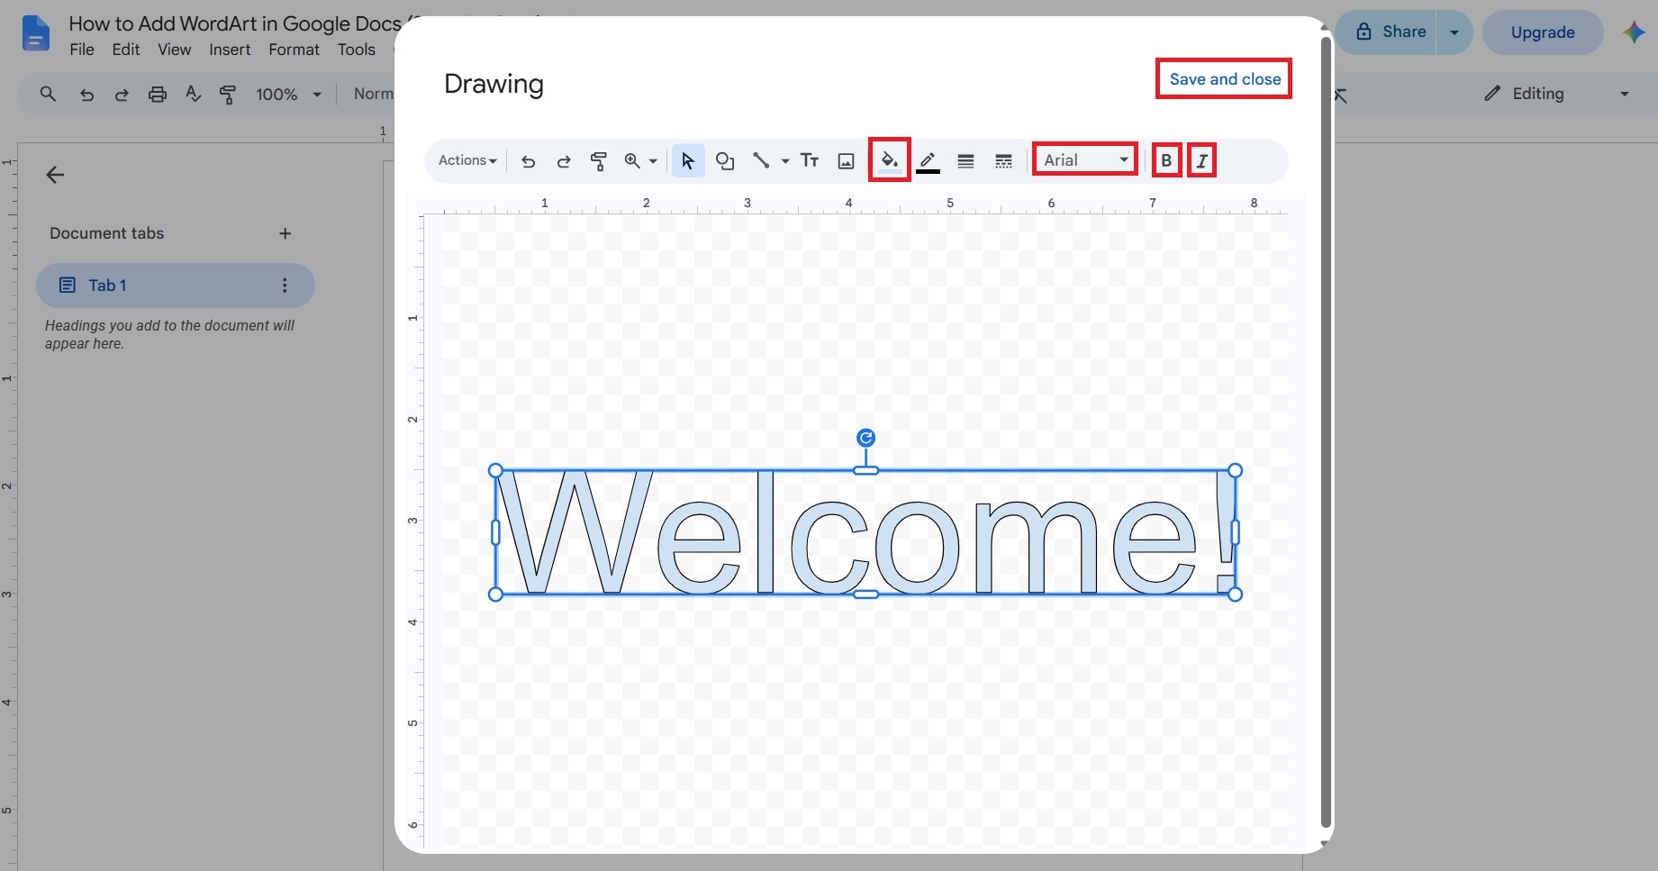Click the Drawing dialog vertical scrollbar
Image resolution: width=1658 pixels, height=871 pixels.
click(1326, 432)
